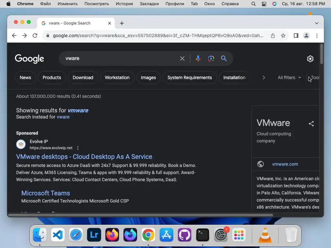Screen dimensions: 331x248
Task: Close the vware Google Search tab
Action: point(109,23)
